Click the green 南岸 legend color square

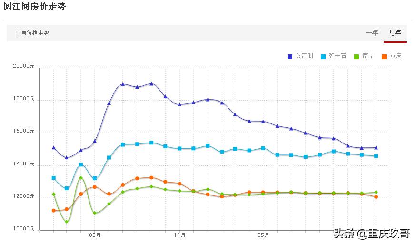tap(357, 56)
